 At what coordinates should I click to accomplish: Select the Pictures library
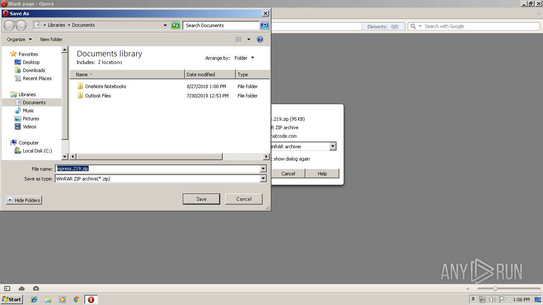pos(31,119)
